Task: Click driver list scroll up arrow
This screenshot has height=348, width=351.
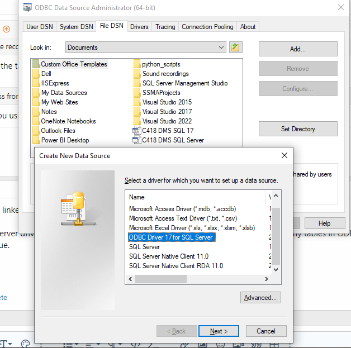Action: point(276,196)
